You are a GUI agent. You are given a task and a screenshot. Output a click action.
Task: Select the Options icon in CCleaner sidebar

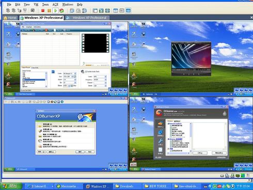coord(161,150)
